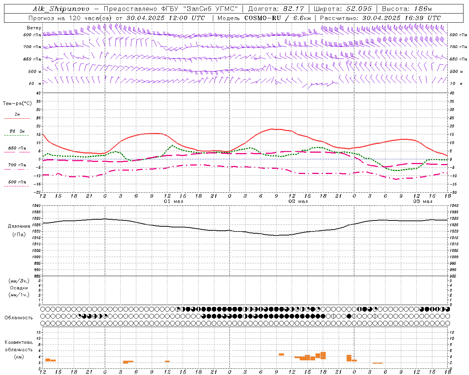Select the Широта: 52.095 value
This screenshot has width=469, height=375.
(343, 9)
